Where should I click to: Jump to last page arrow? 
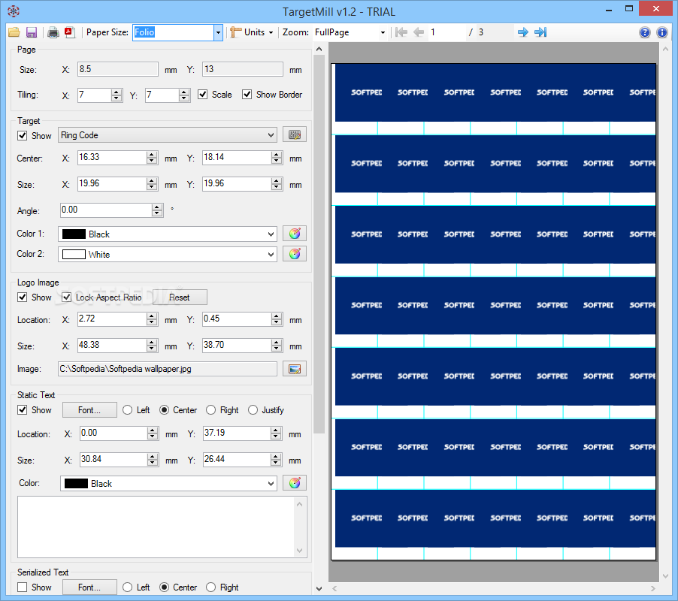pos(540,32)
